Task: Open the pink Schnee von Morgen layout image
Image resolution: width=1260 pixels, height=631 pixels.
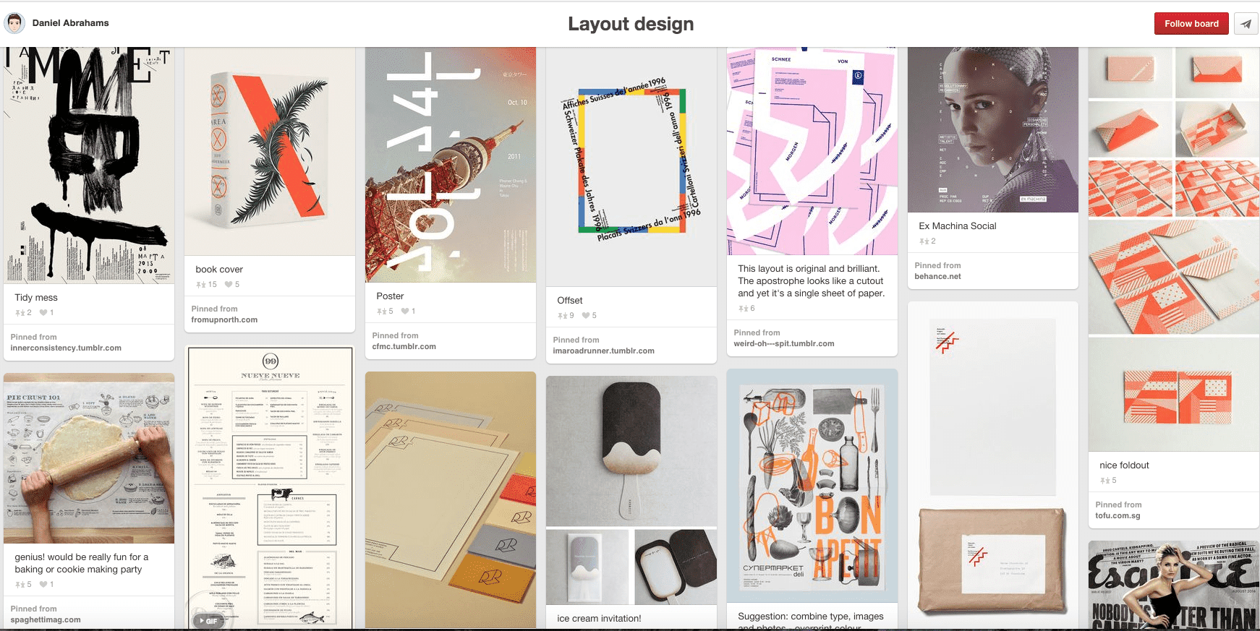Action: [x=812, y=151]
